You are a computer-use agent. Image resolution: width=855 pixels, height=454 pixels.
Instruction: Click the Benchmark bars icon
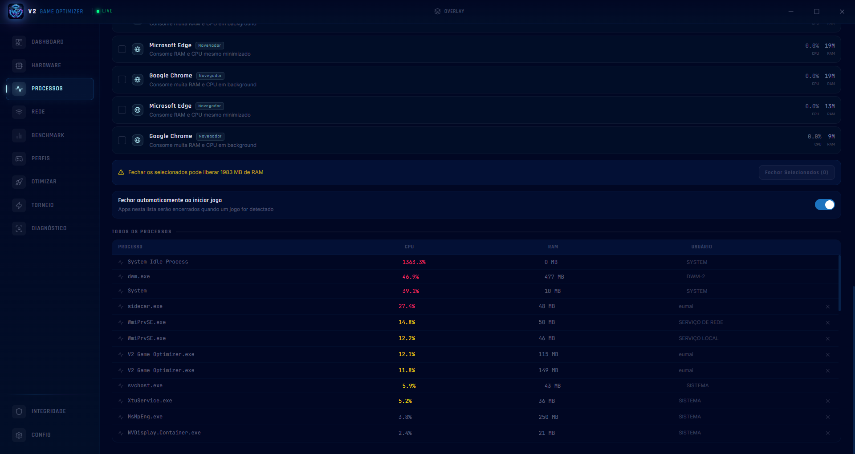coord(19,135)
